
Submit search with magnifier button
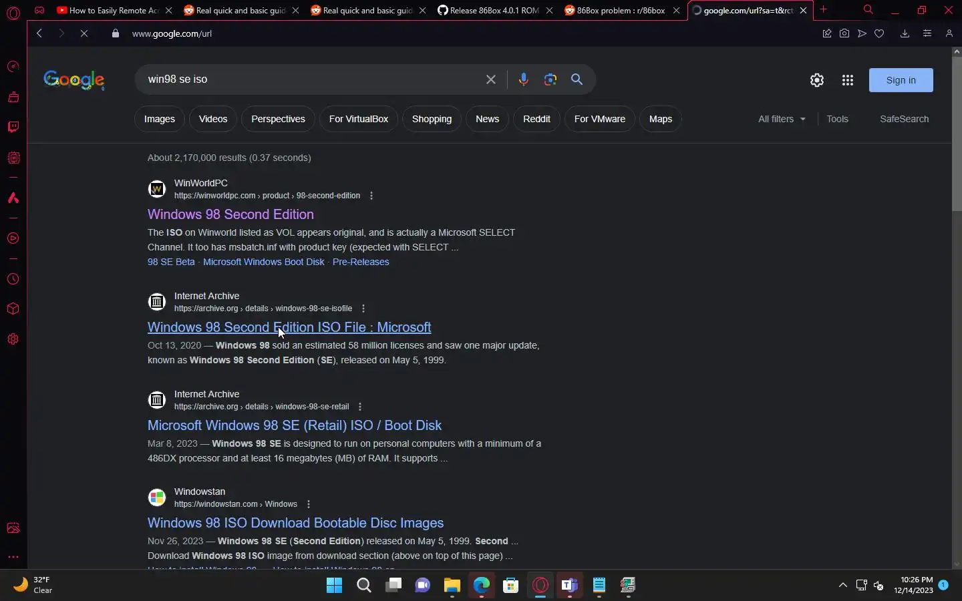click(577, 79)
